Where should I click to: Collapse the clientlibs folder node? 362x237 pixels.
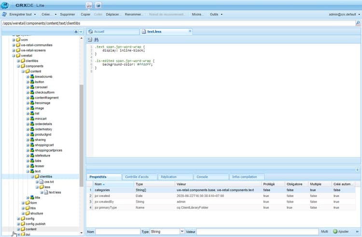click(x=32, y=177)
